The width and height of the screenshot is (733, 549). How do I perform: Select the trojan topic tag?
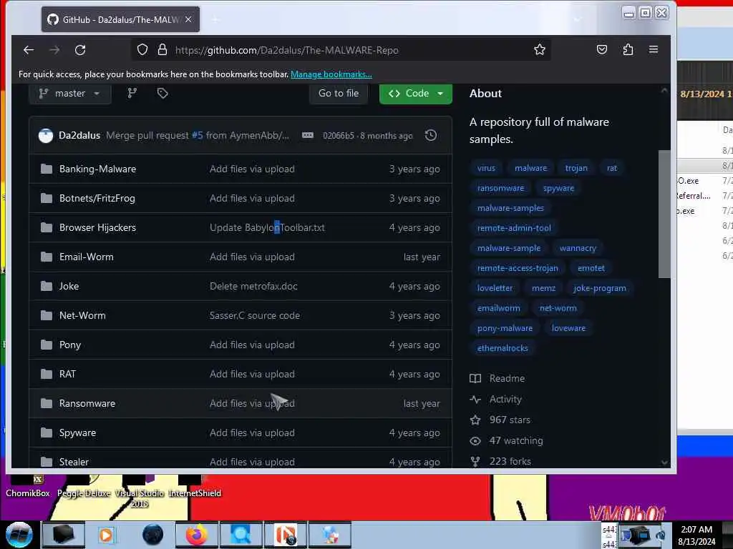(x=576, y=168)
